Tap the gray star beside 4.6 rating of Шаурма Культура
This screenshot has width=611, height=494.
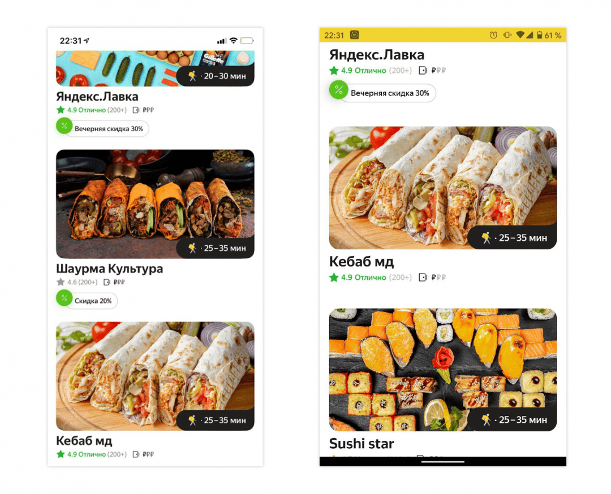[x=61, y=282]
